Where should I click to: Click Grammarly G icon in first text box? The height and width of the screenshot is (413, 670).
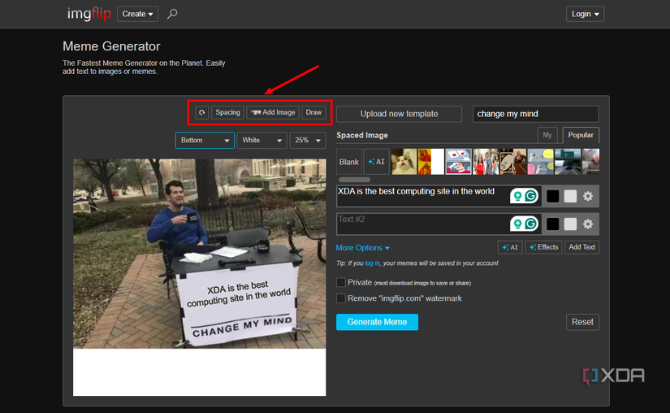[x=531, y=196]
